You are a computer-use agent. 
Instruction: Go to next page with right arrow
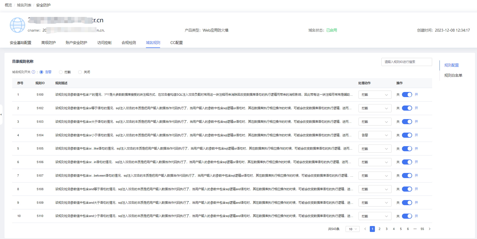point(430,229)
